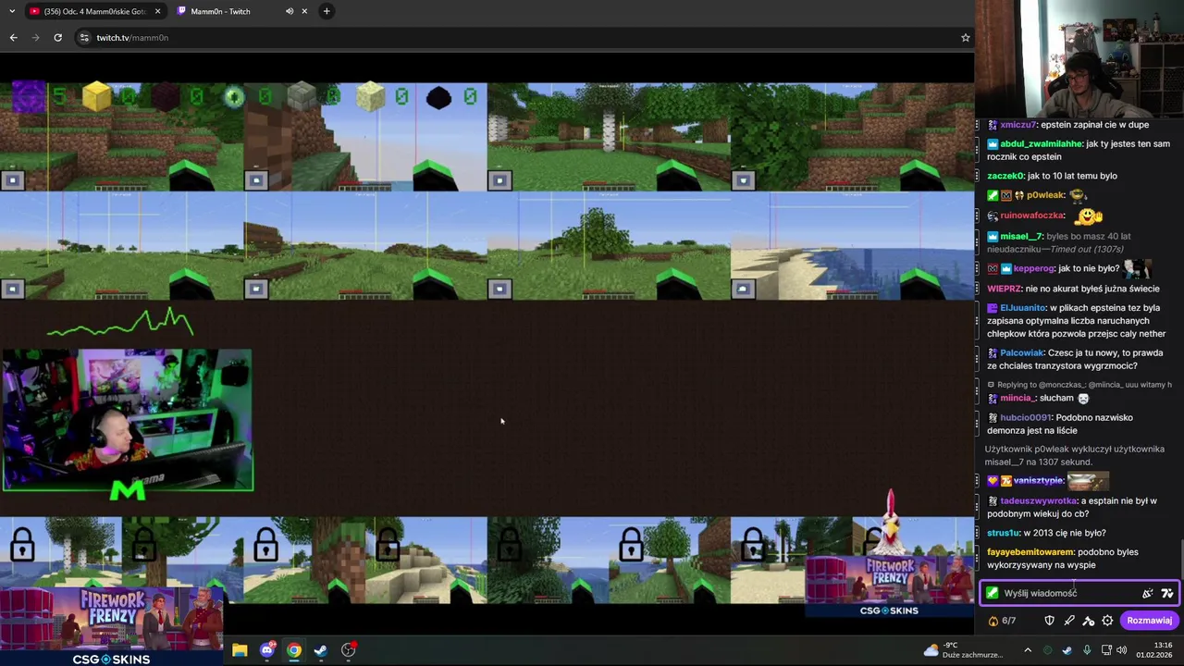This screenshot has height=666, width=1184.
Task: Focus Google Chrome in the taskbar
Action: click(294, 650)
